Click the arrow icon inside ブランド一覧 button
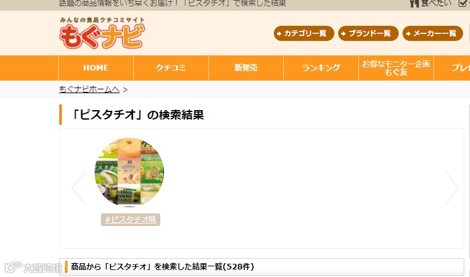The image size is (470, 277). pyautogui.click(x=343, y=33)
